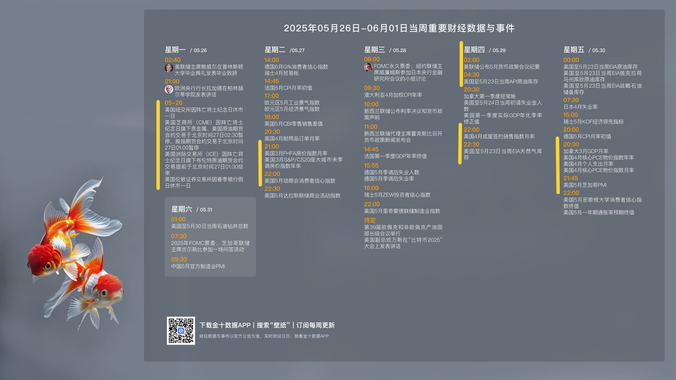
Task: Open the 星期五 / 05.30 column heading
Action: pos(584,50)
